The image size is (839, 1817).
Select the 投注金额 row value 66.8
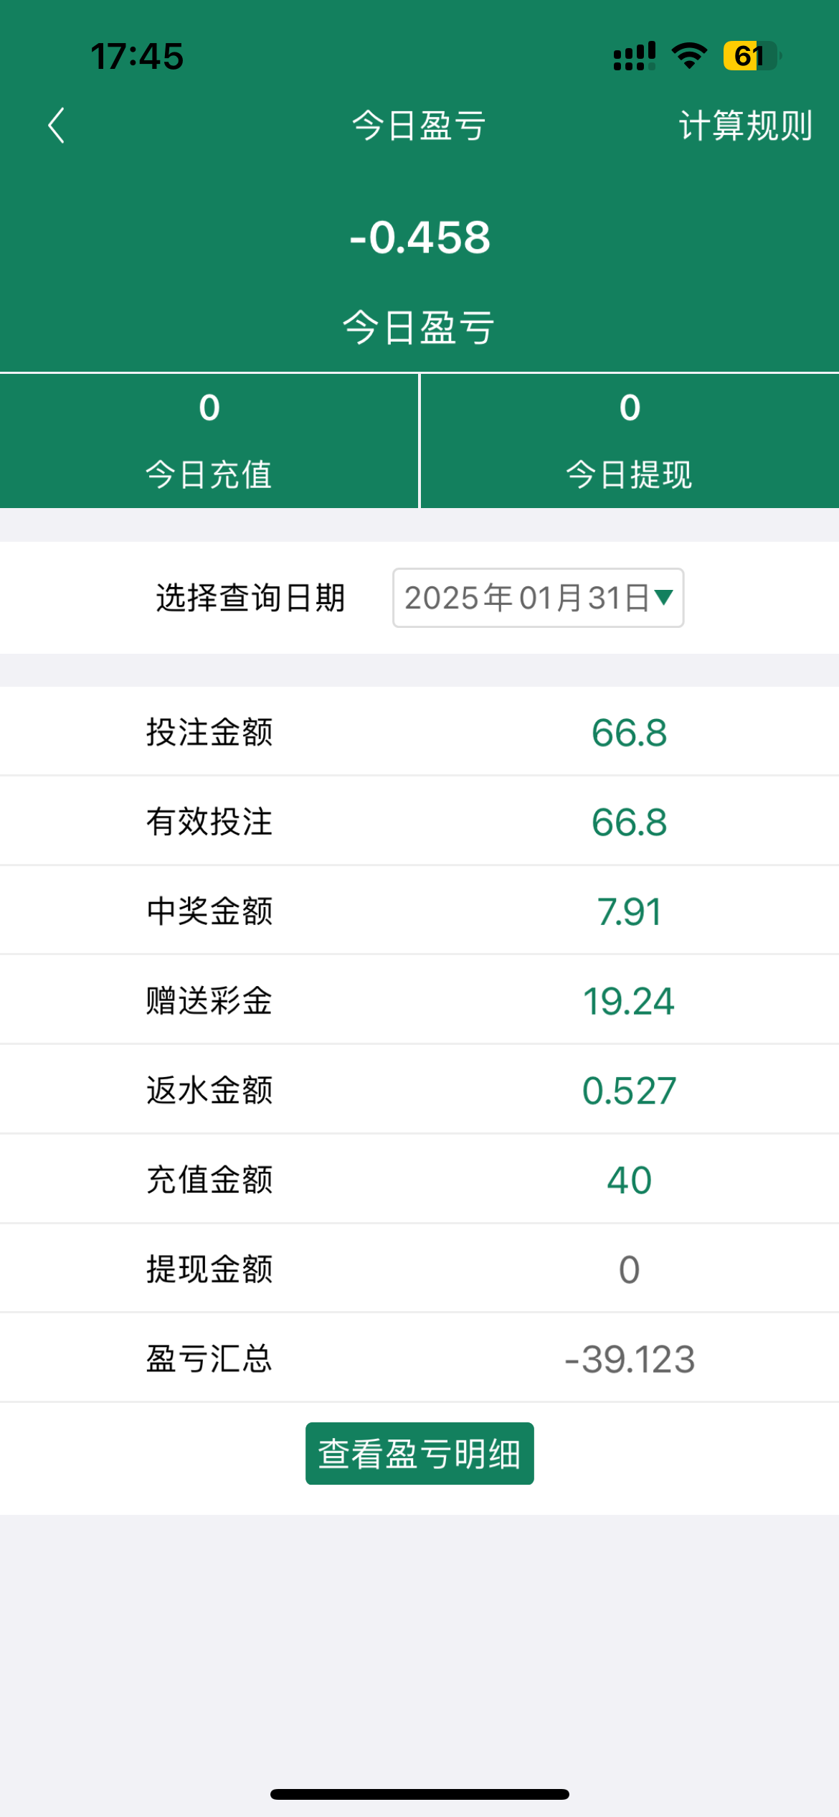tap(629, 733)
